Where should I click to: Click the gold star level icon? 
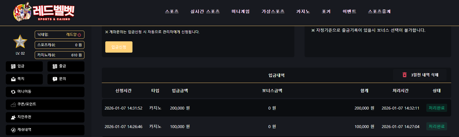(x=20, y=41)
